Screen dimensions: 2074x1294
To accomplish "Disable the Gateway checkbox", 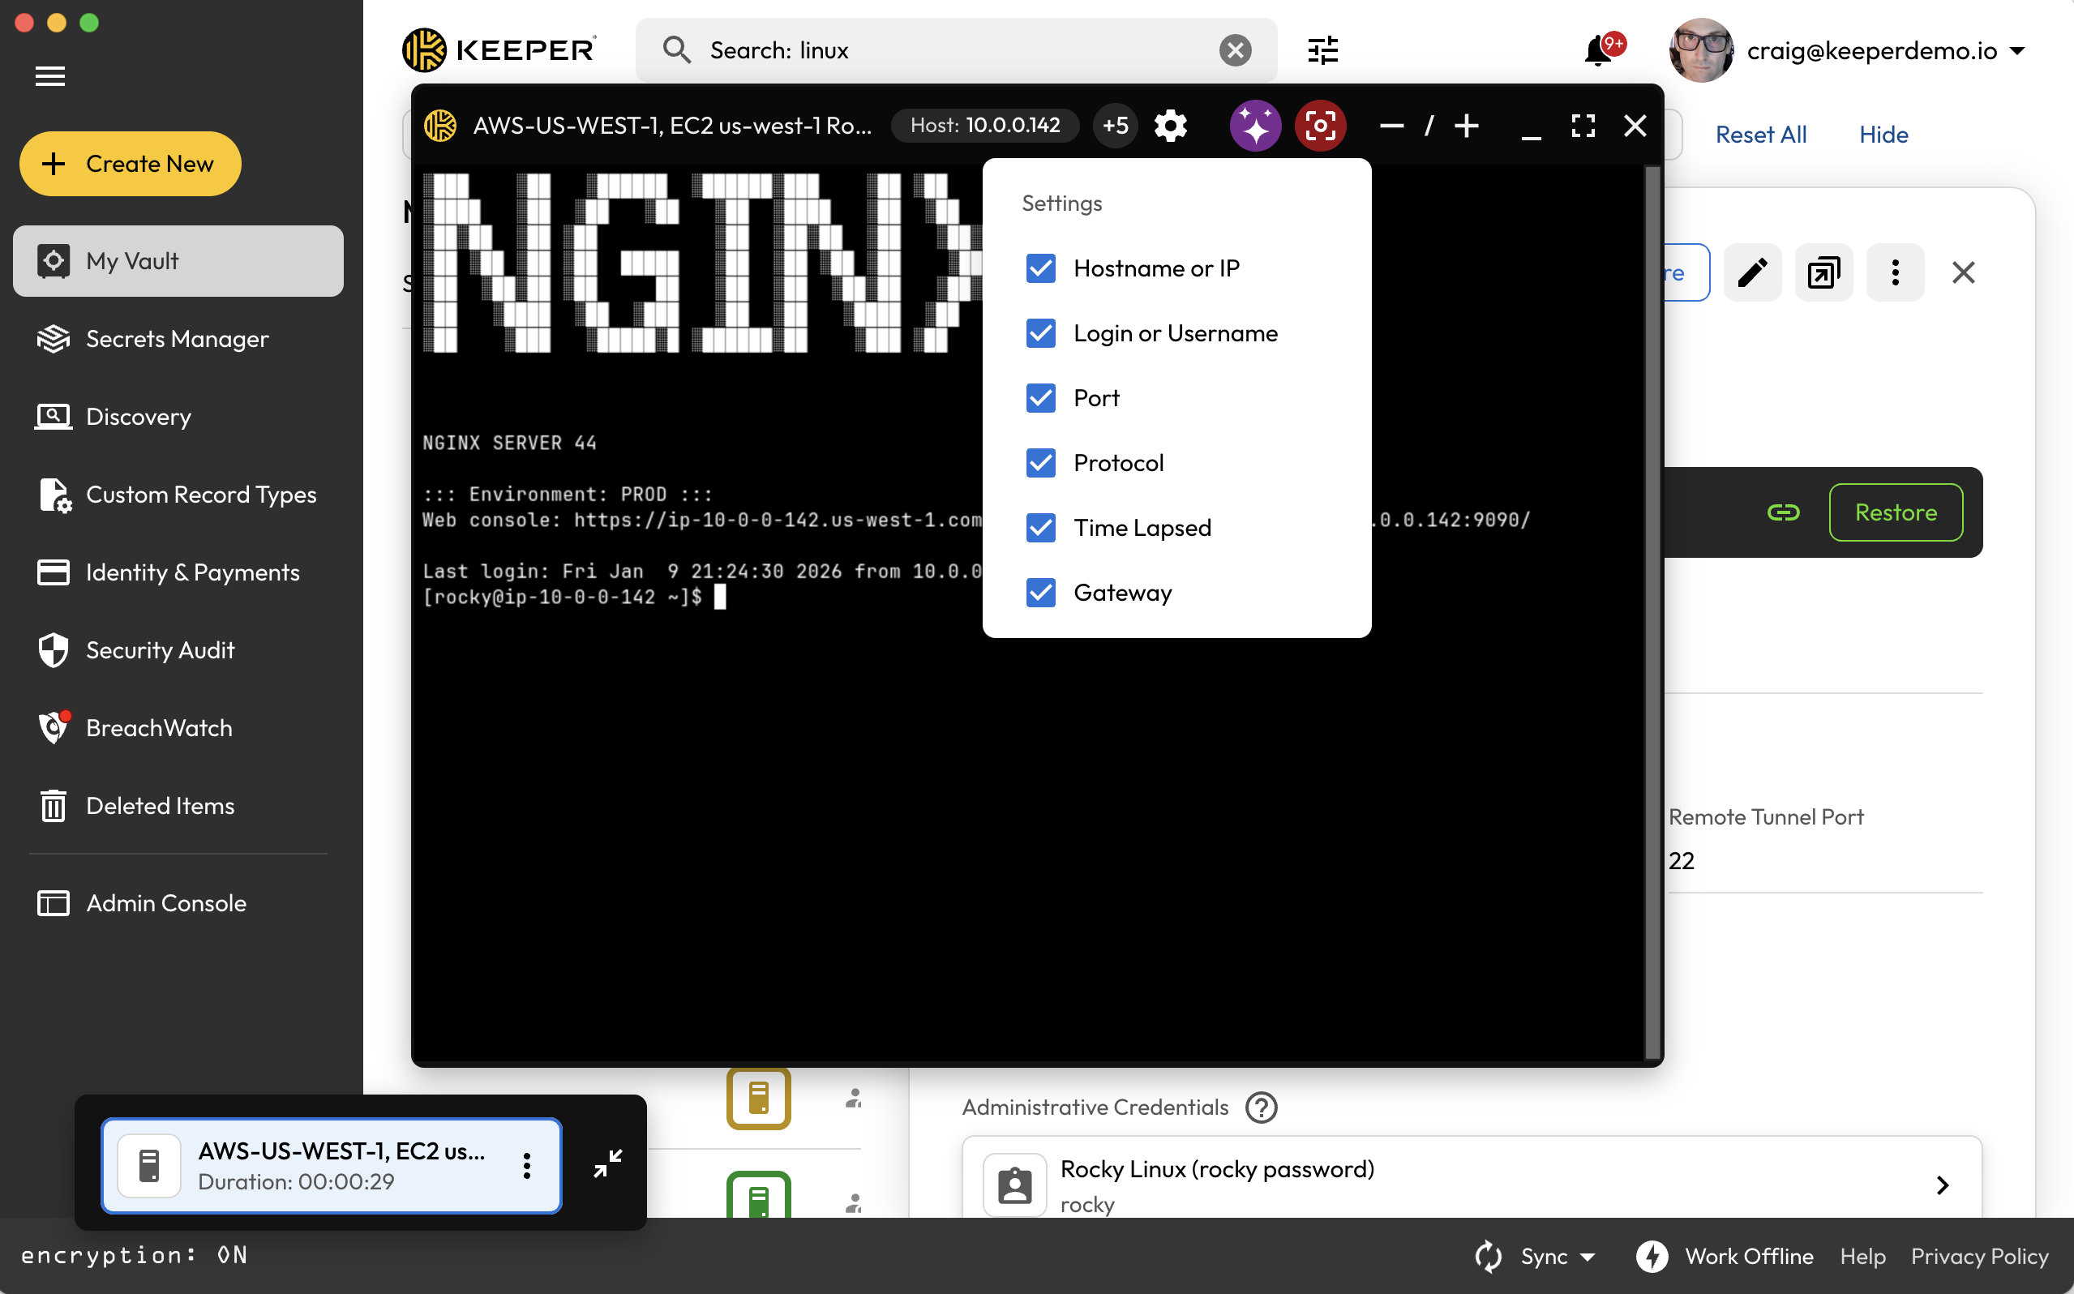I will coord(1040,593).
